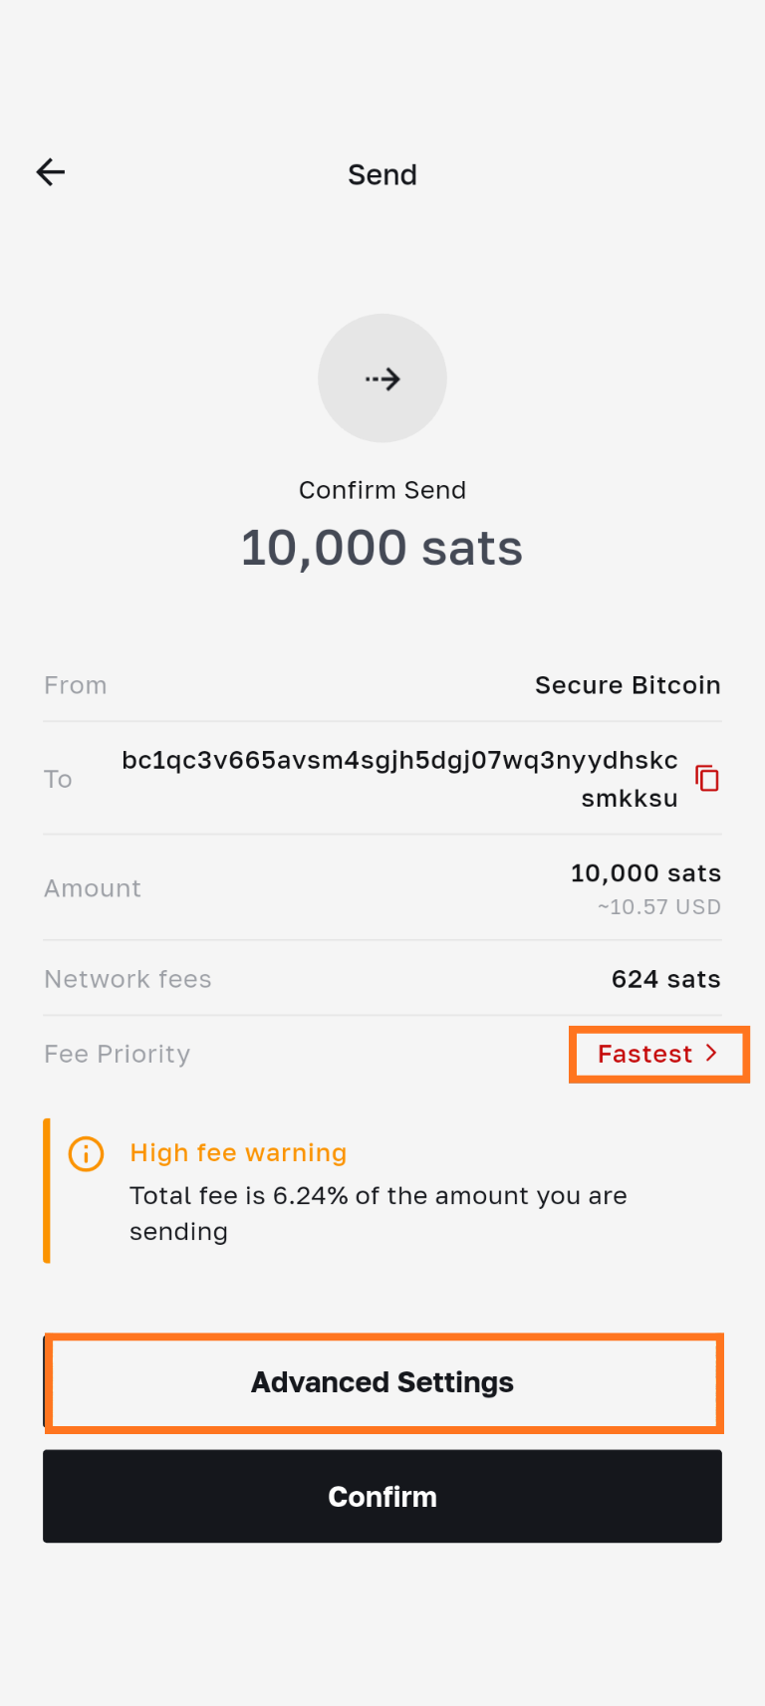
Task: Click the ~10.57 USD conversion text
Action: point(658,907)
